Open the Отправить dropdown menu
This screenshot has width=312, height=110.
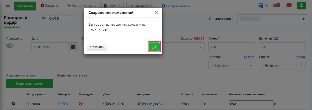click(141, 6)
